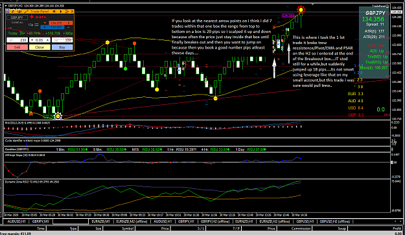Click the orange sell price 134.373 button
This screenshot has height=235, width=405.
(x=61, y=23)
